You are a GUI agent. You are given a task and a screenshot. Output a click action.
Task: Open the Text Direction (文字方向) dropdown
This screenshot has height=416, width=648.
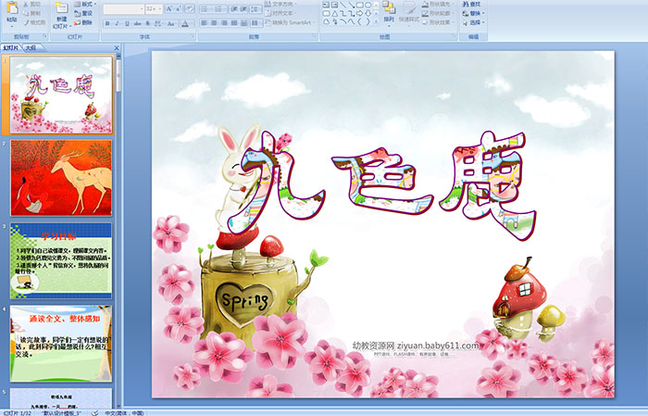click(280, 4)
